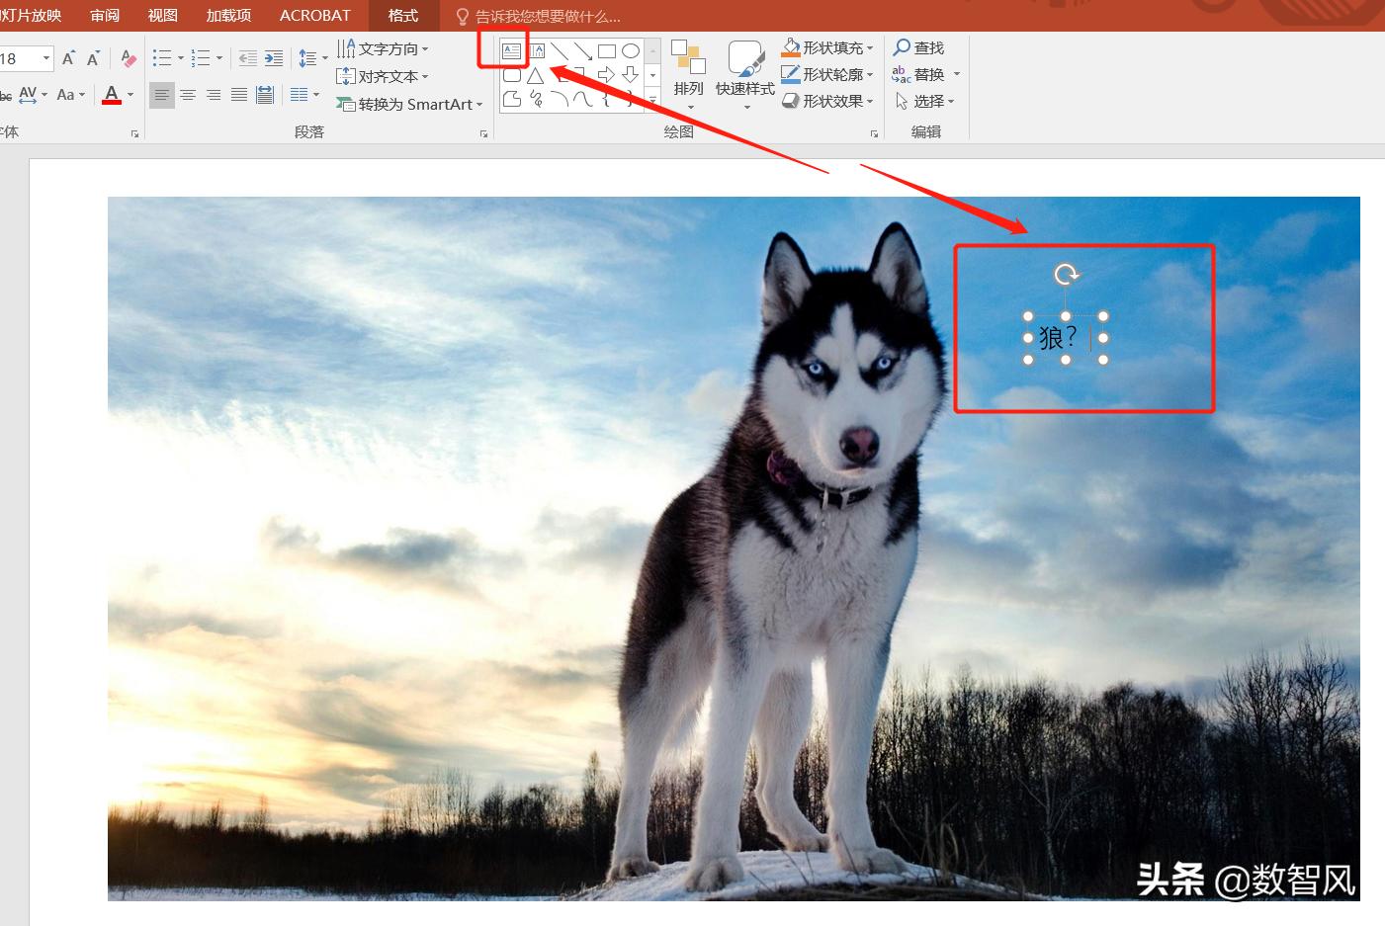The width and height of the screenshot is (1385, 926).
Task: Select the right arrow block shape
Action: 606,75
